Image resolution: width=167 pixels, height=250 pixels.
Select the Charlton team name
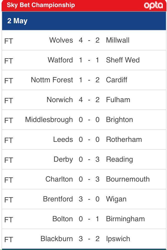click(59, 179)
